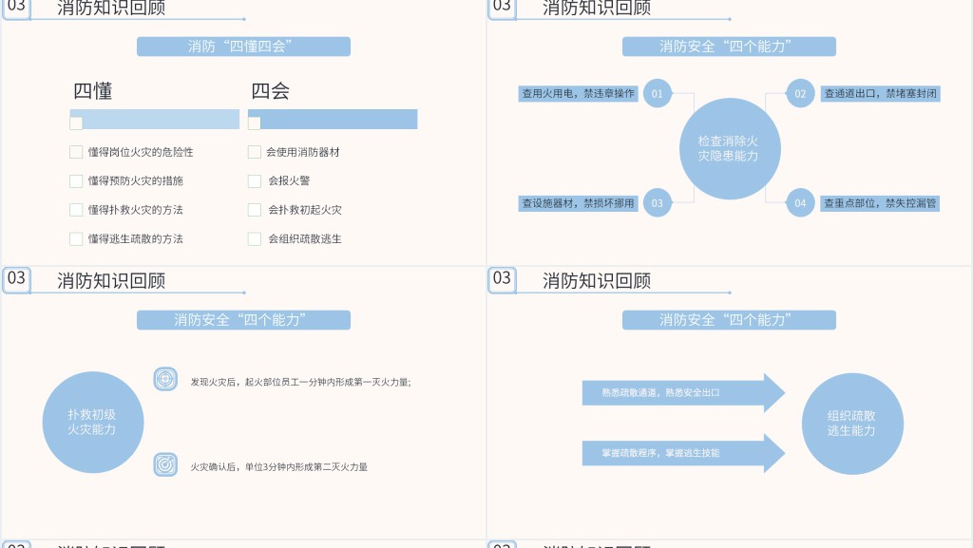
Task: Click the darker blue bar under 四会
Action: tap(333, 119)
